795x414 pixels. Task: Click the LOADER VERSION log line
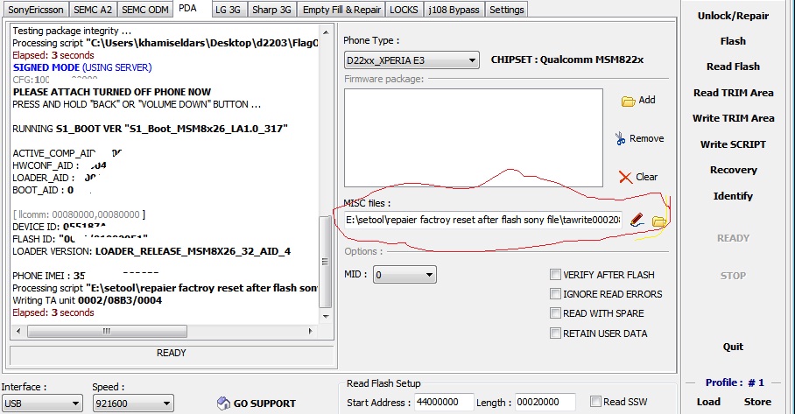click(x=151, y=251)
